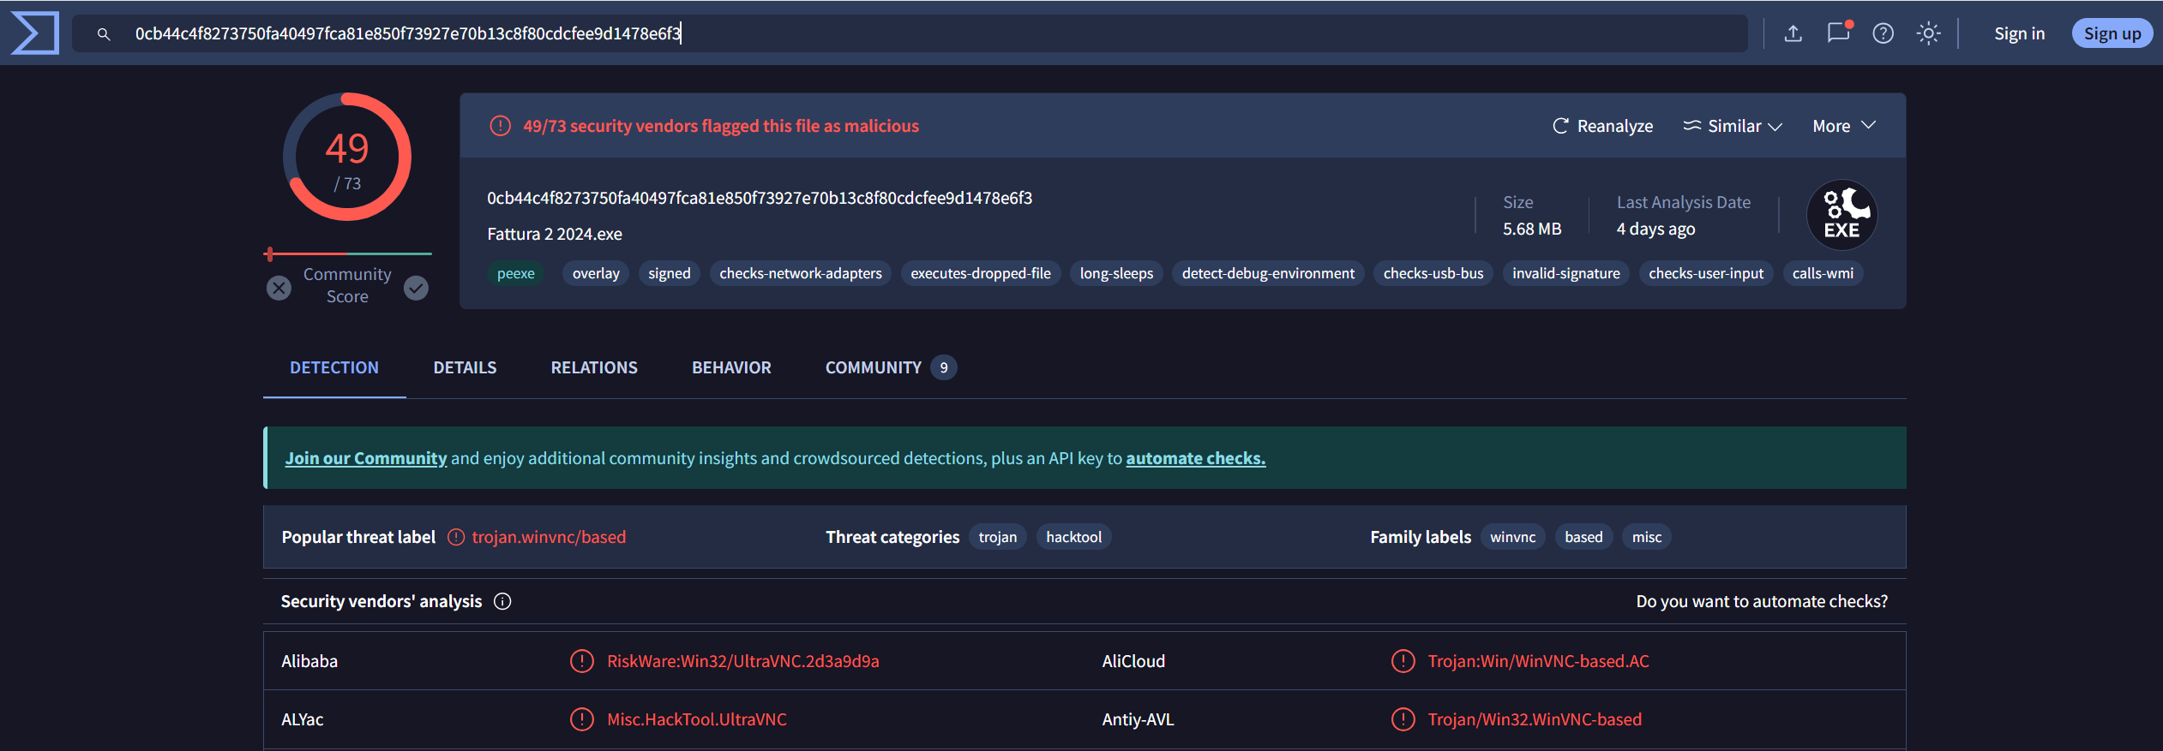Select the signed tag
2163x751 pixels.
click(669, 273)
